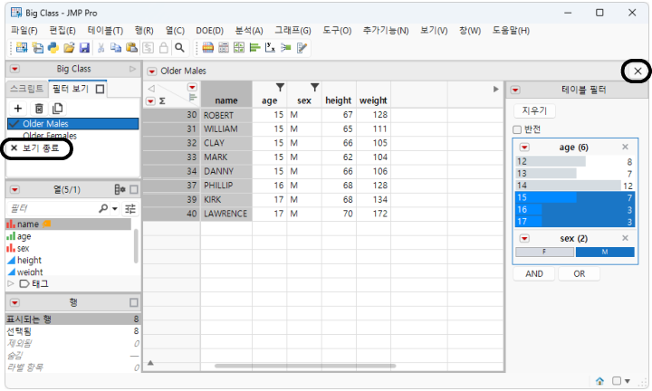Open 테이블 필터 red triangle menu
652x391 pixels.
coord(515,91)
